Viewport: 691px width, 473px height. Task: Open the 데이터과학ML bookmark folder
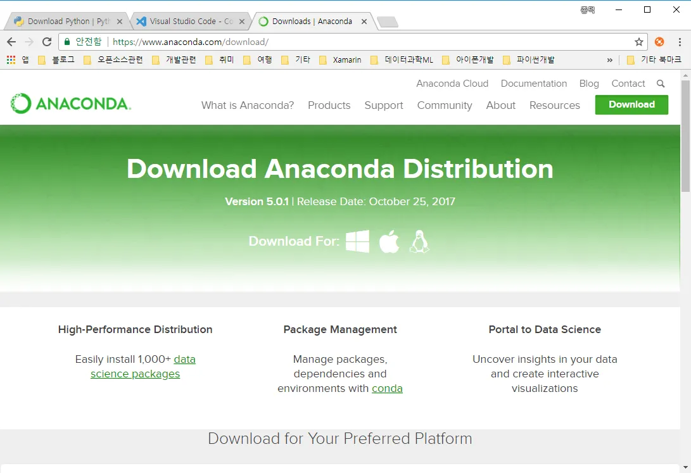(x=402, y=60)
